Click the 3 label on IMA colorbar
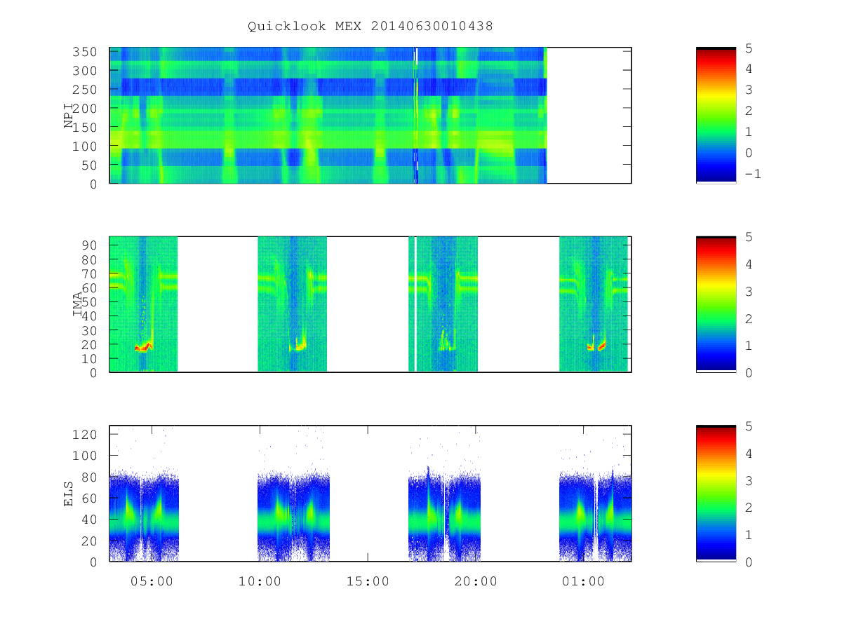 coord(749,291)
